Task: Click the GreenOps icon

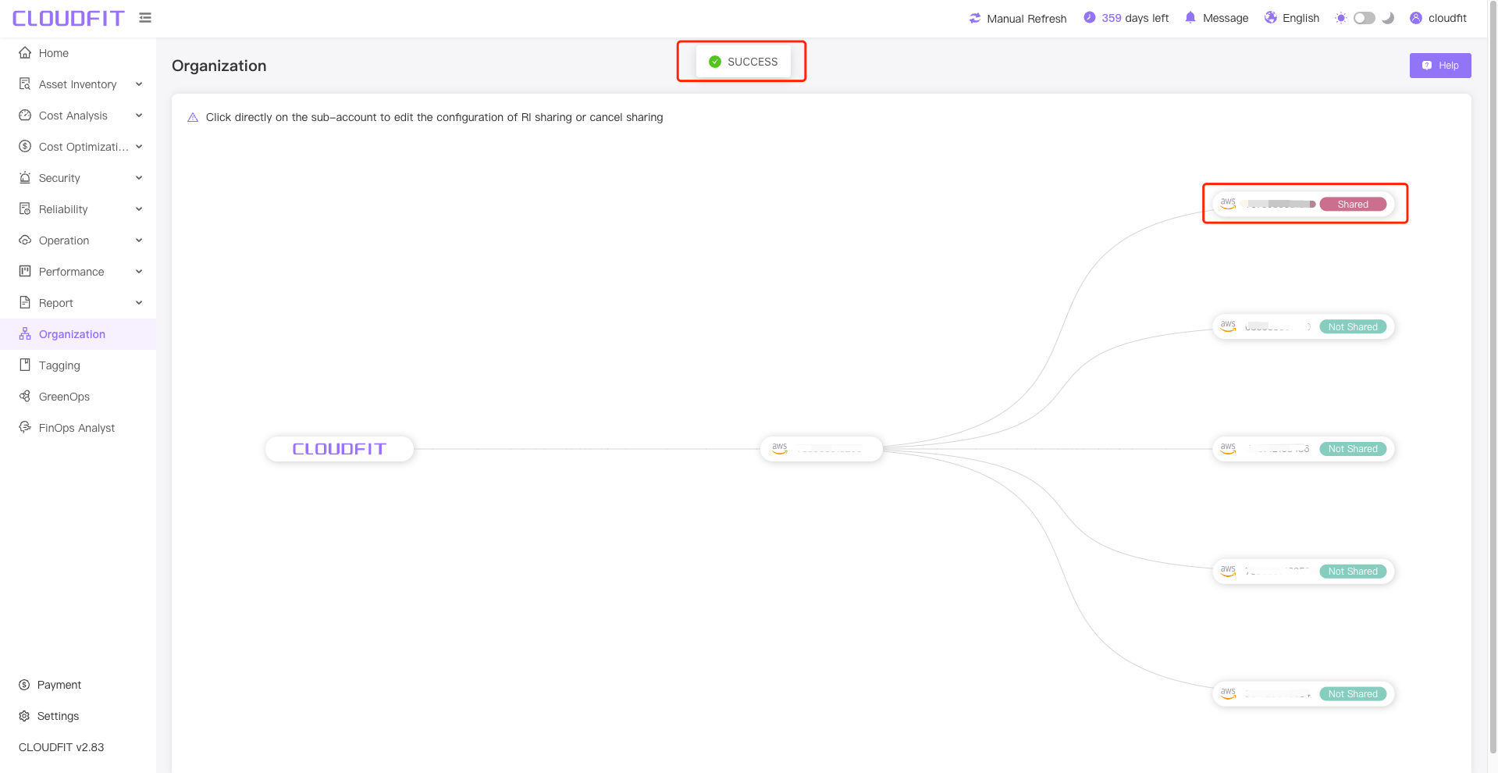Action: 25,396
